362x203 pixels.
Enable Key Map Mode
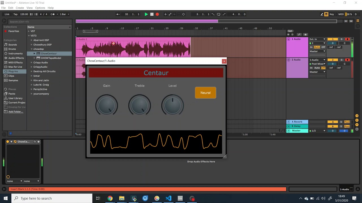pos(332,14)
